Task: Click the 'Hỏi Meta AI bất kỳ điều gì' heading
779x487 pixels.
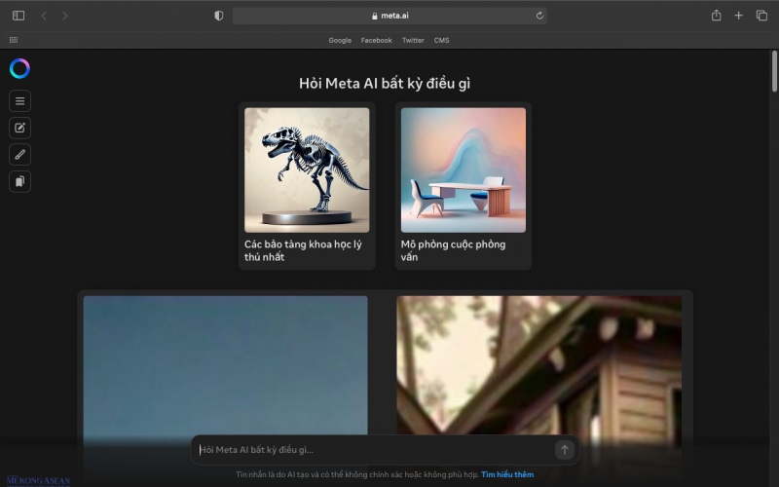Action: (385, 84)
